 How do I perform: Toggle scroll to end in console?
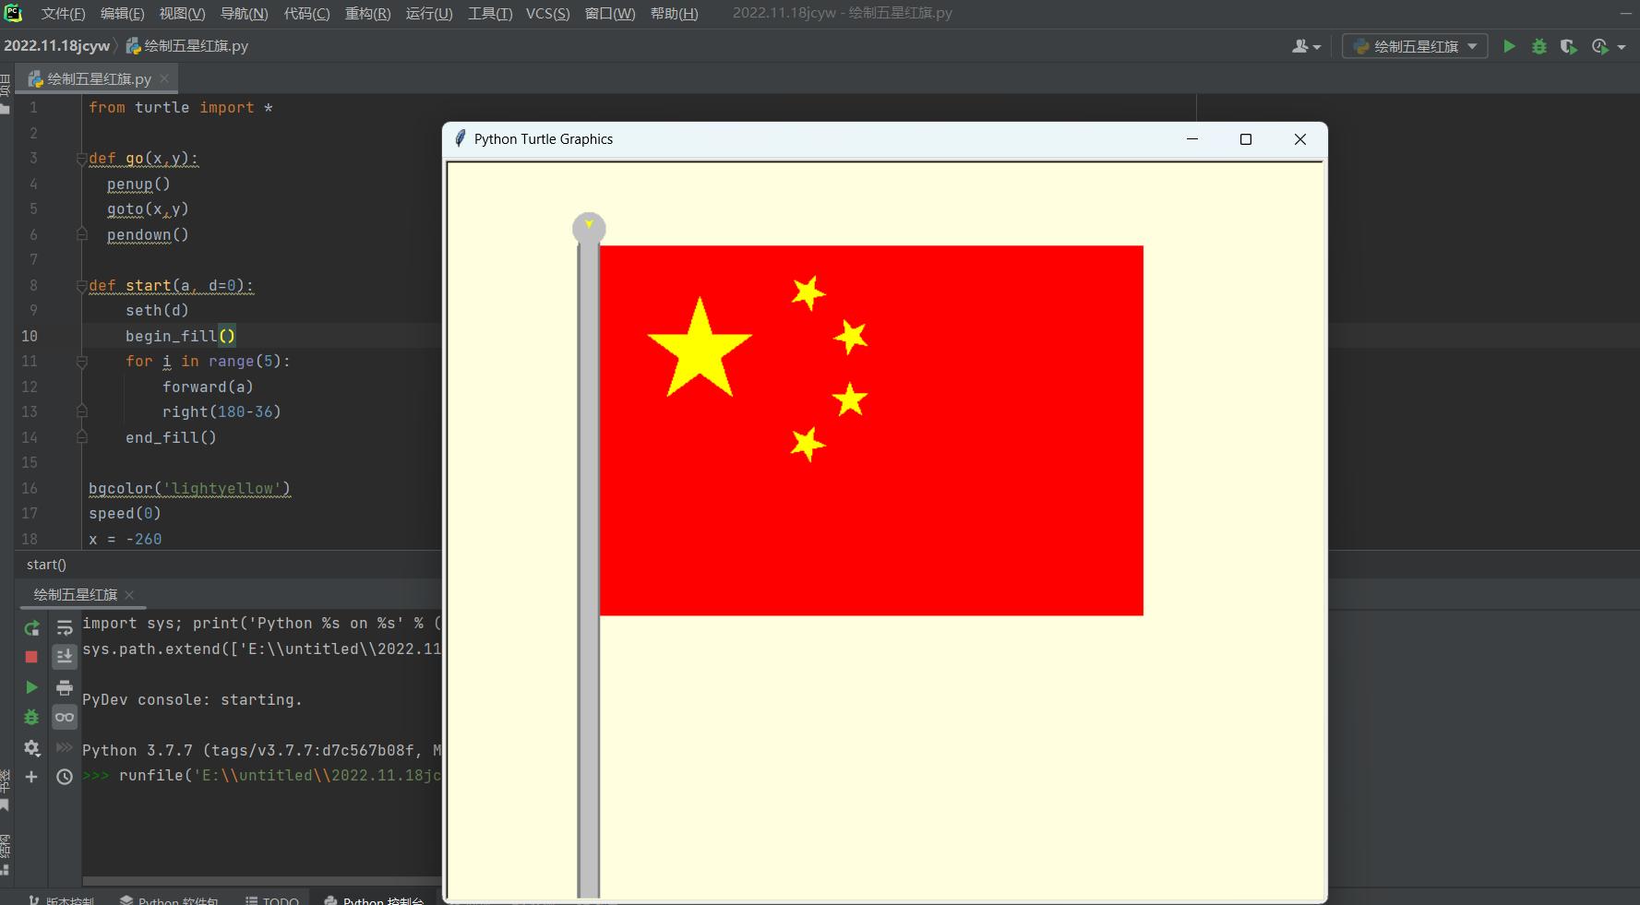pos(64,657)
